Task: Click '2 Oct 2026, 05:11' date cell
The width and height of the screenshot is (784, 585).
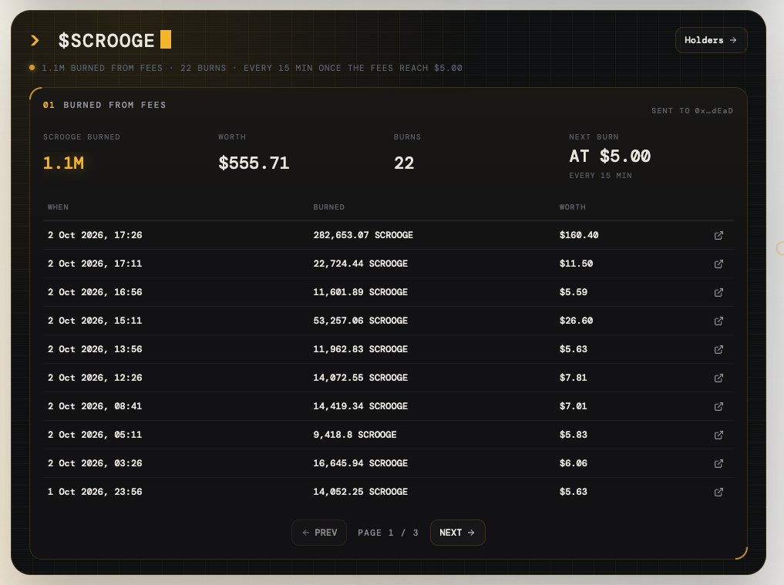Action: (x=95, y=435)
